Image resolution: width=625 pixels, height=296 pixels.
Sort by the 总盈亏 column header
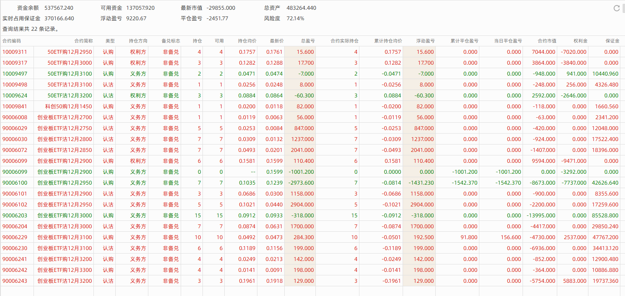pyautogui.click(x=308, y=41)
